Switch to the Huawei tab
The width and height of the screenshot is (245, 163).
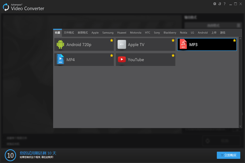pos(122,33)
